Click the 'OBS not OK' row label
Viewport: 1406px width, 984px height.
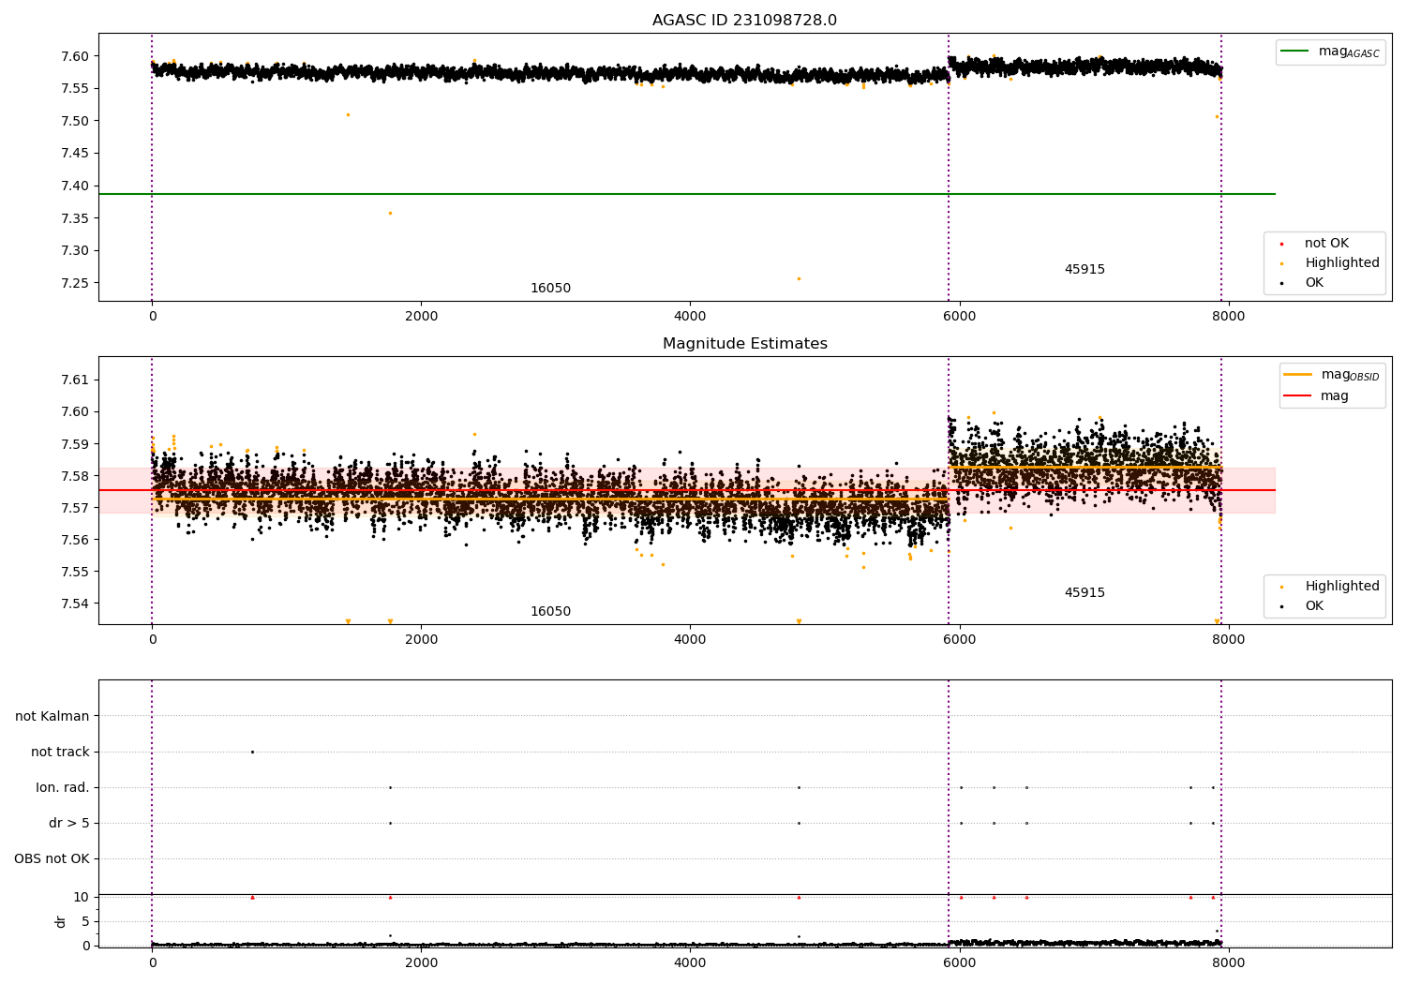(52, 858)
